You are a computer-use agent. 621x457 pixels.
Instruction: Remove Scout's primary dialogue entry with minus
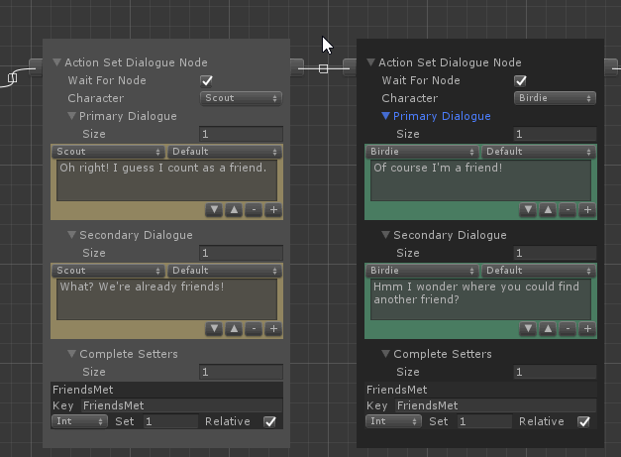click(x=254, y=210)
